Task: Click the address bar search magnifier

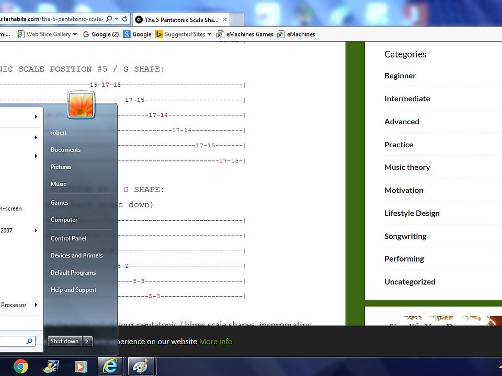Action: pos(109,19)
